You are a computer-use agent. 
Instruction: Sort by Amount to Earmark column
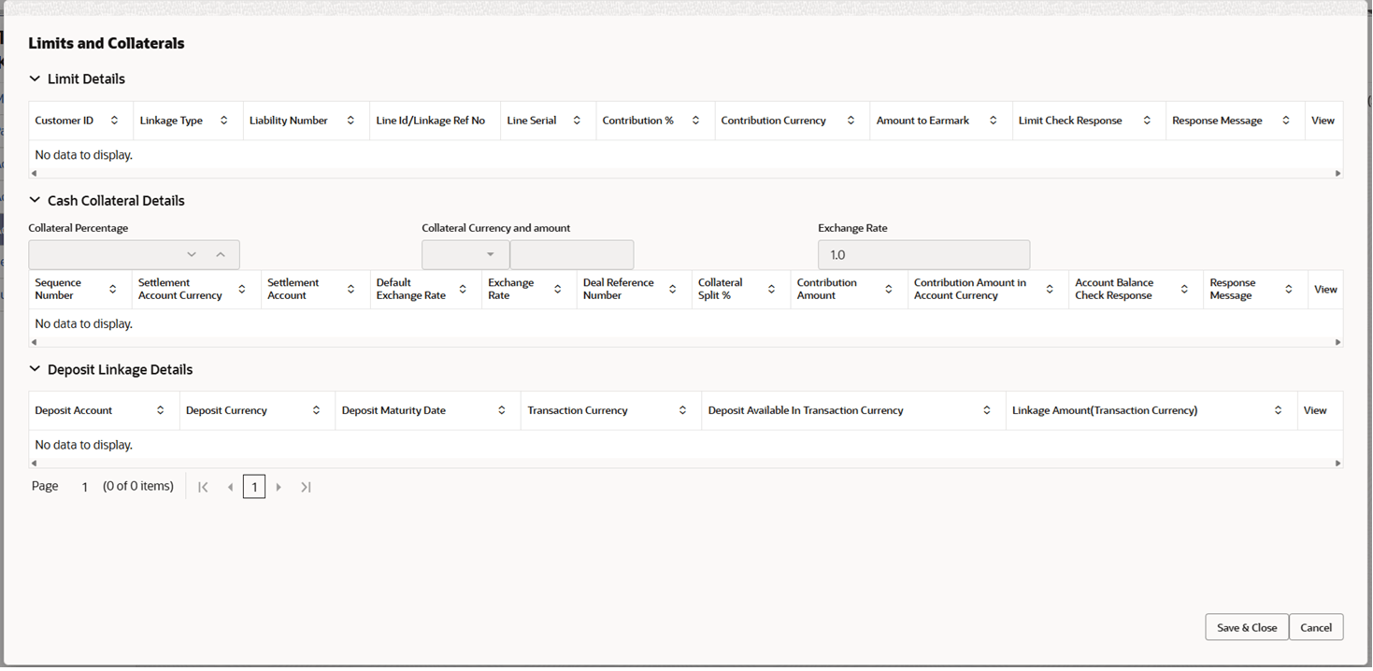pos(994,121)
